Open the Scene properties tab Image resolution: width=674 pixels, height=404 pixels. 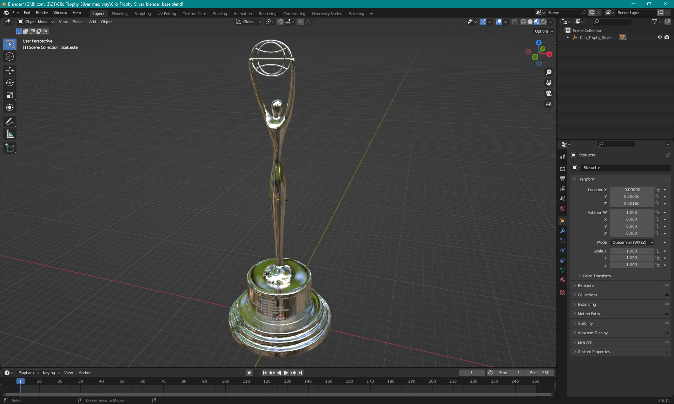563,198
